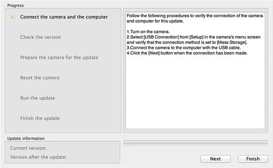Click the "Progress" group heading

[16, 5]
